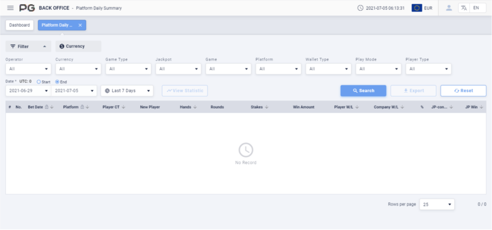Click the Rounds column header
The height and width of the screenshot is (230, 492).
click(x=217, y=107)
